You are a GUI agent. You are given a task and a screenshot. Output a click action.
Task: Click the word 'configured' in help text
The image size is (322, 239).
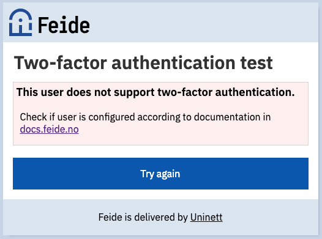111,117
